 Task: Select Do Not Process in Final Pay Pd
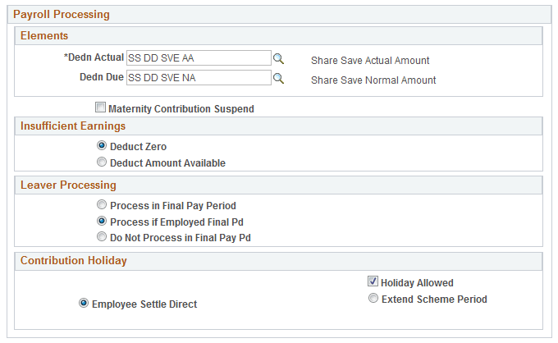(102, 237)
